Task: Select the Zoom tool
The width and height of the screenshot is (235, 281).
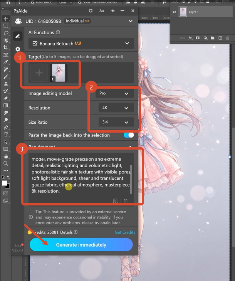Action: point(6,163)
